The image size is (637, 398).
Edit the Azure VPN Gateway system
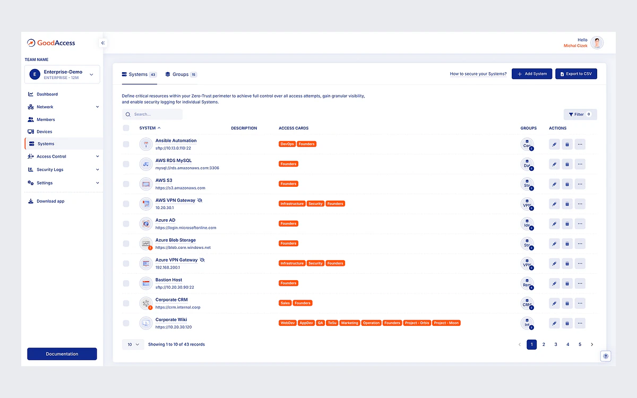(x=554, y=263)
